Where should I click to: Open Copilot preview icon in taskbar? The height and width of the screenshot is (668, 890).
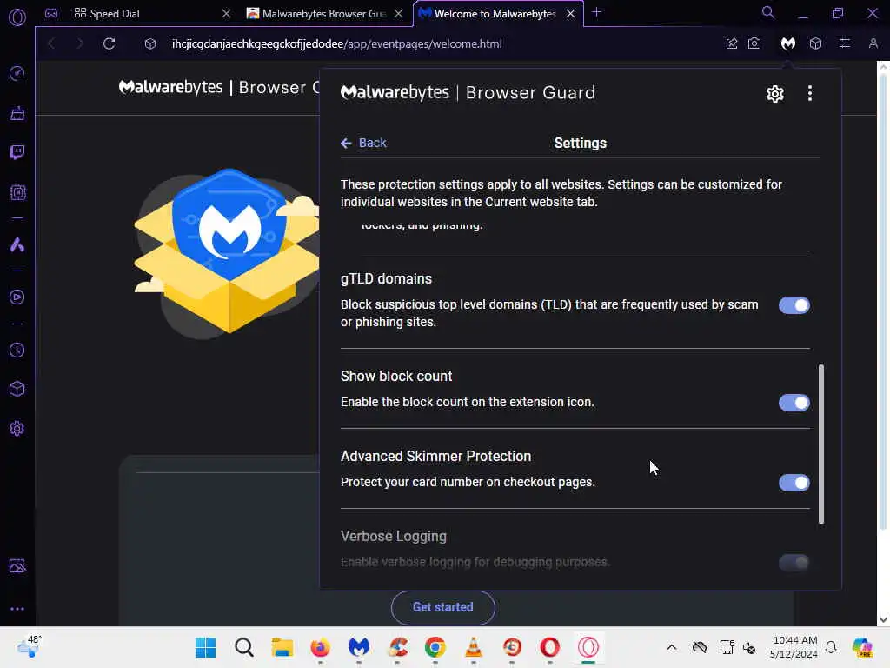coord(862,647)
